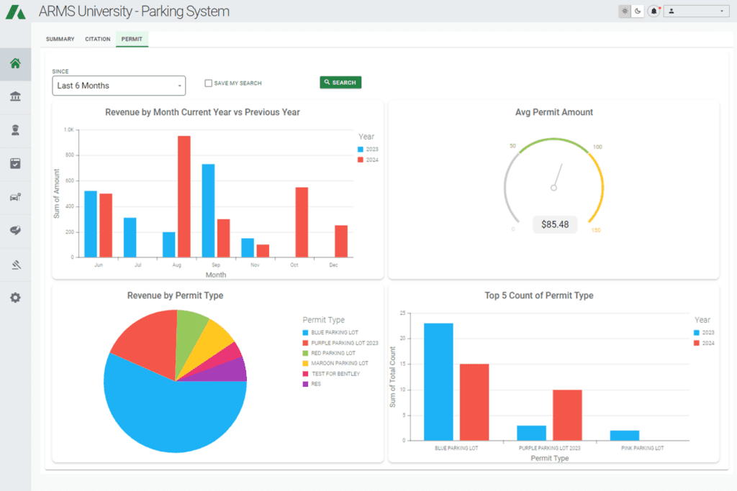This screenshot has width=737, height=491.
Task: Select the Permit tab
Action: pyautogui.click(x=132, y=40)
